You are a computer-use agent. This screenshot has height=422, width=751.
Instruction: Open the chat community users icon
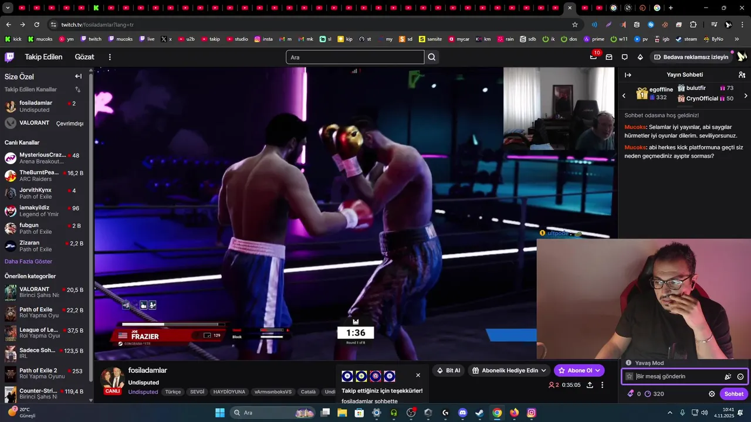[742, 75]
